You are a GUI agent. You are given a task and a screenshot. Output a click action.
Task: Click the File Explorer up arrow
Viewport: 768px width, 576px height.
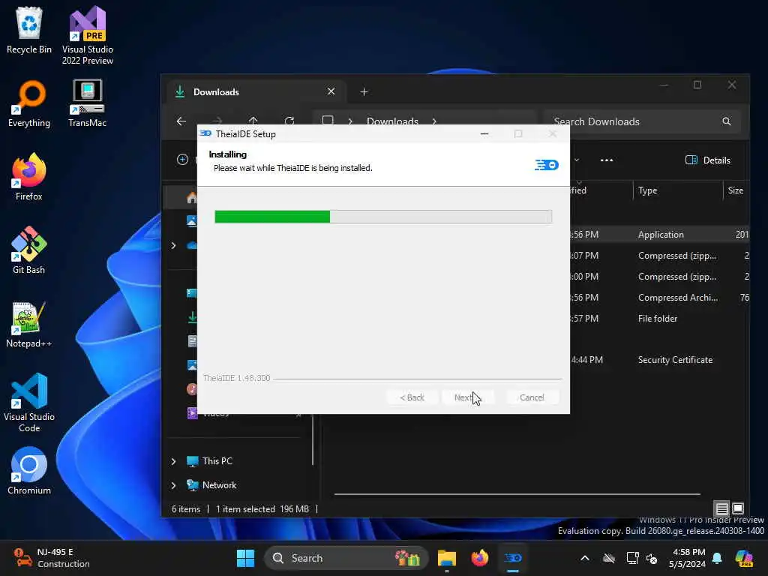click(253, 120)
